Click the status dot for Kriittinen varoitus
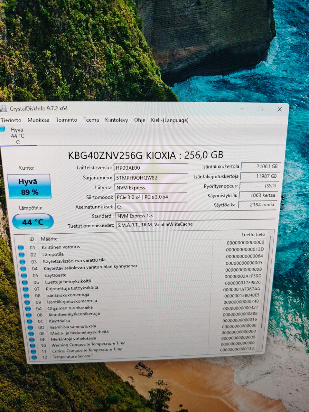309x412 pixels. (x=21, y=248)
